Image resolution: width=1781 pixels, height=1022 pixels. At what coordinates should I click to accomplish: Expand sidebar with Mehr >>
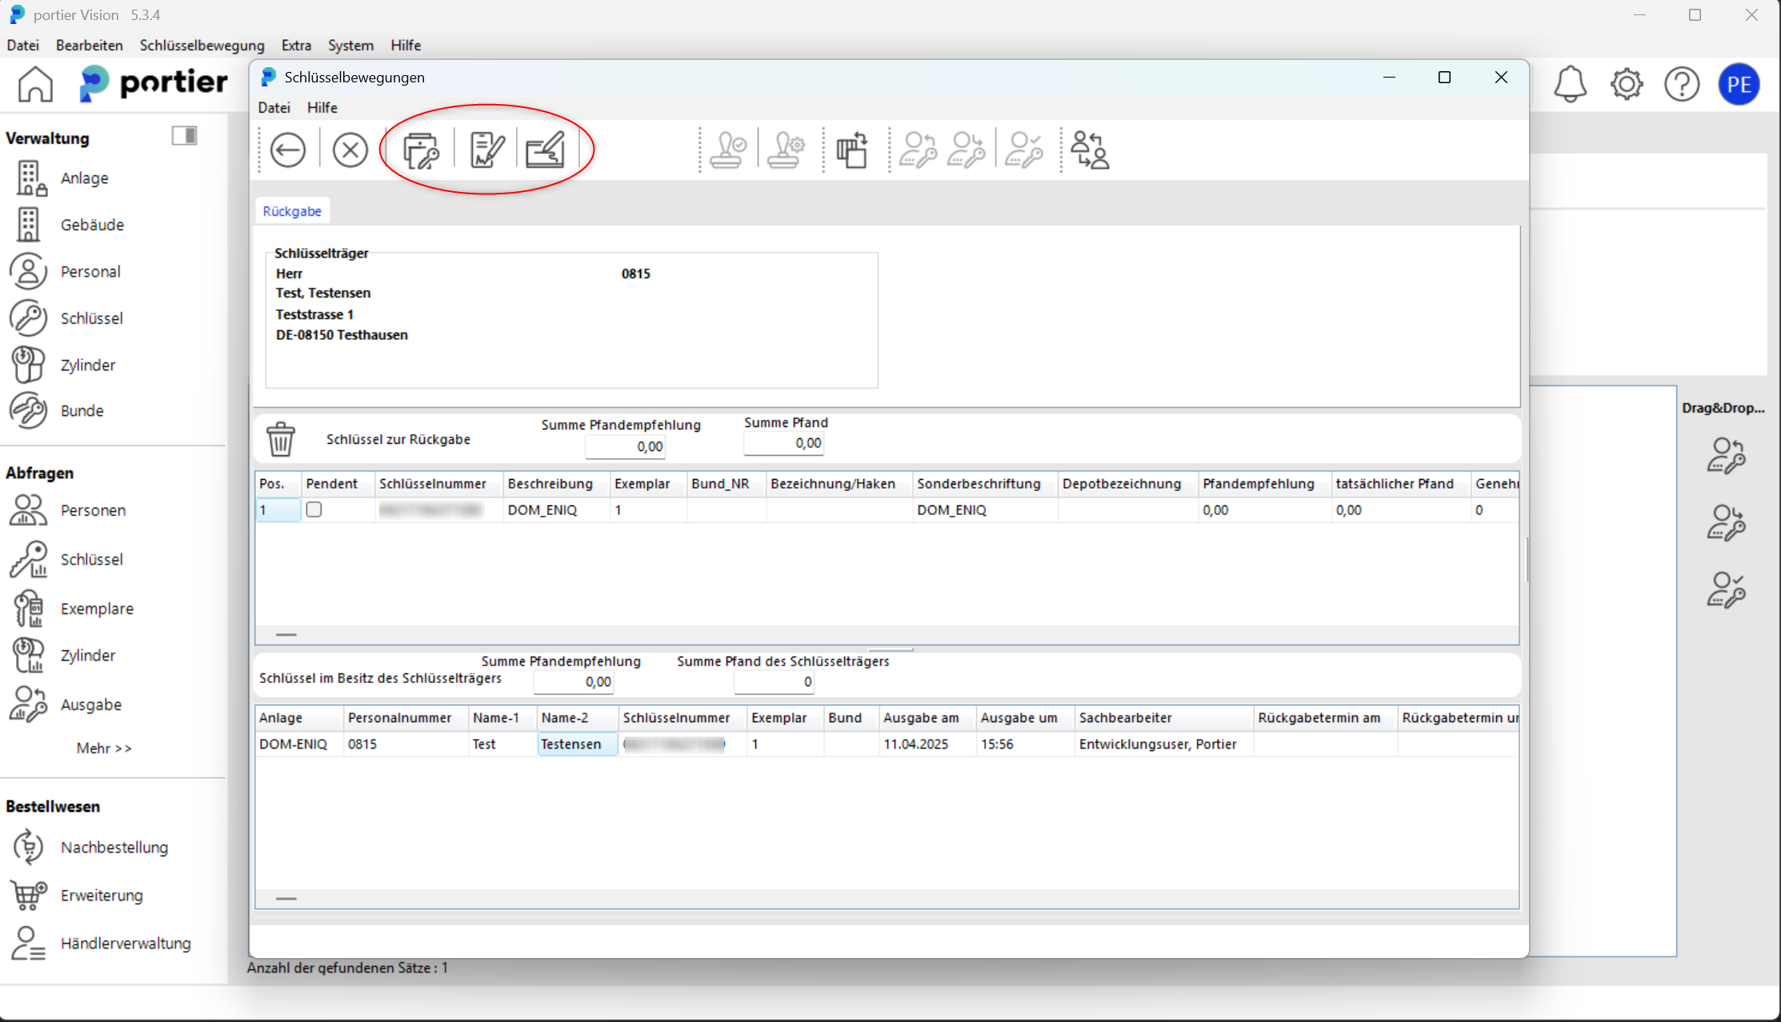104,748
